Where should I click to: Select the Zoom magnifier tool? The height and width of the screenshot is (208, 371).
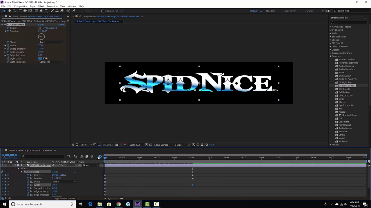14,11
